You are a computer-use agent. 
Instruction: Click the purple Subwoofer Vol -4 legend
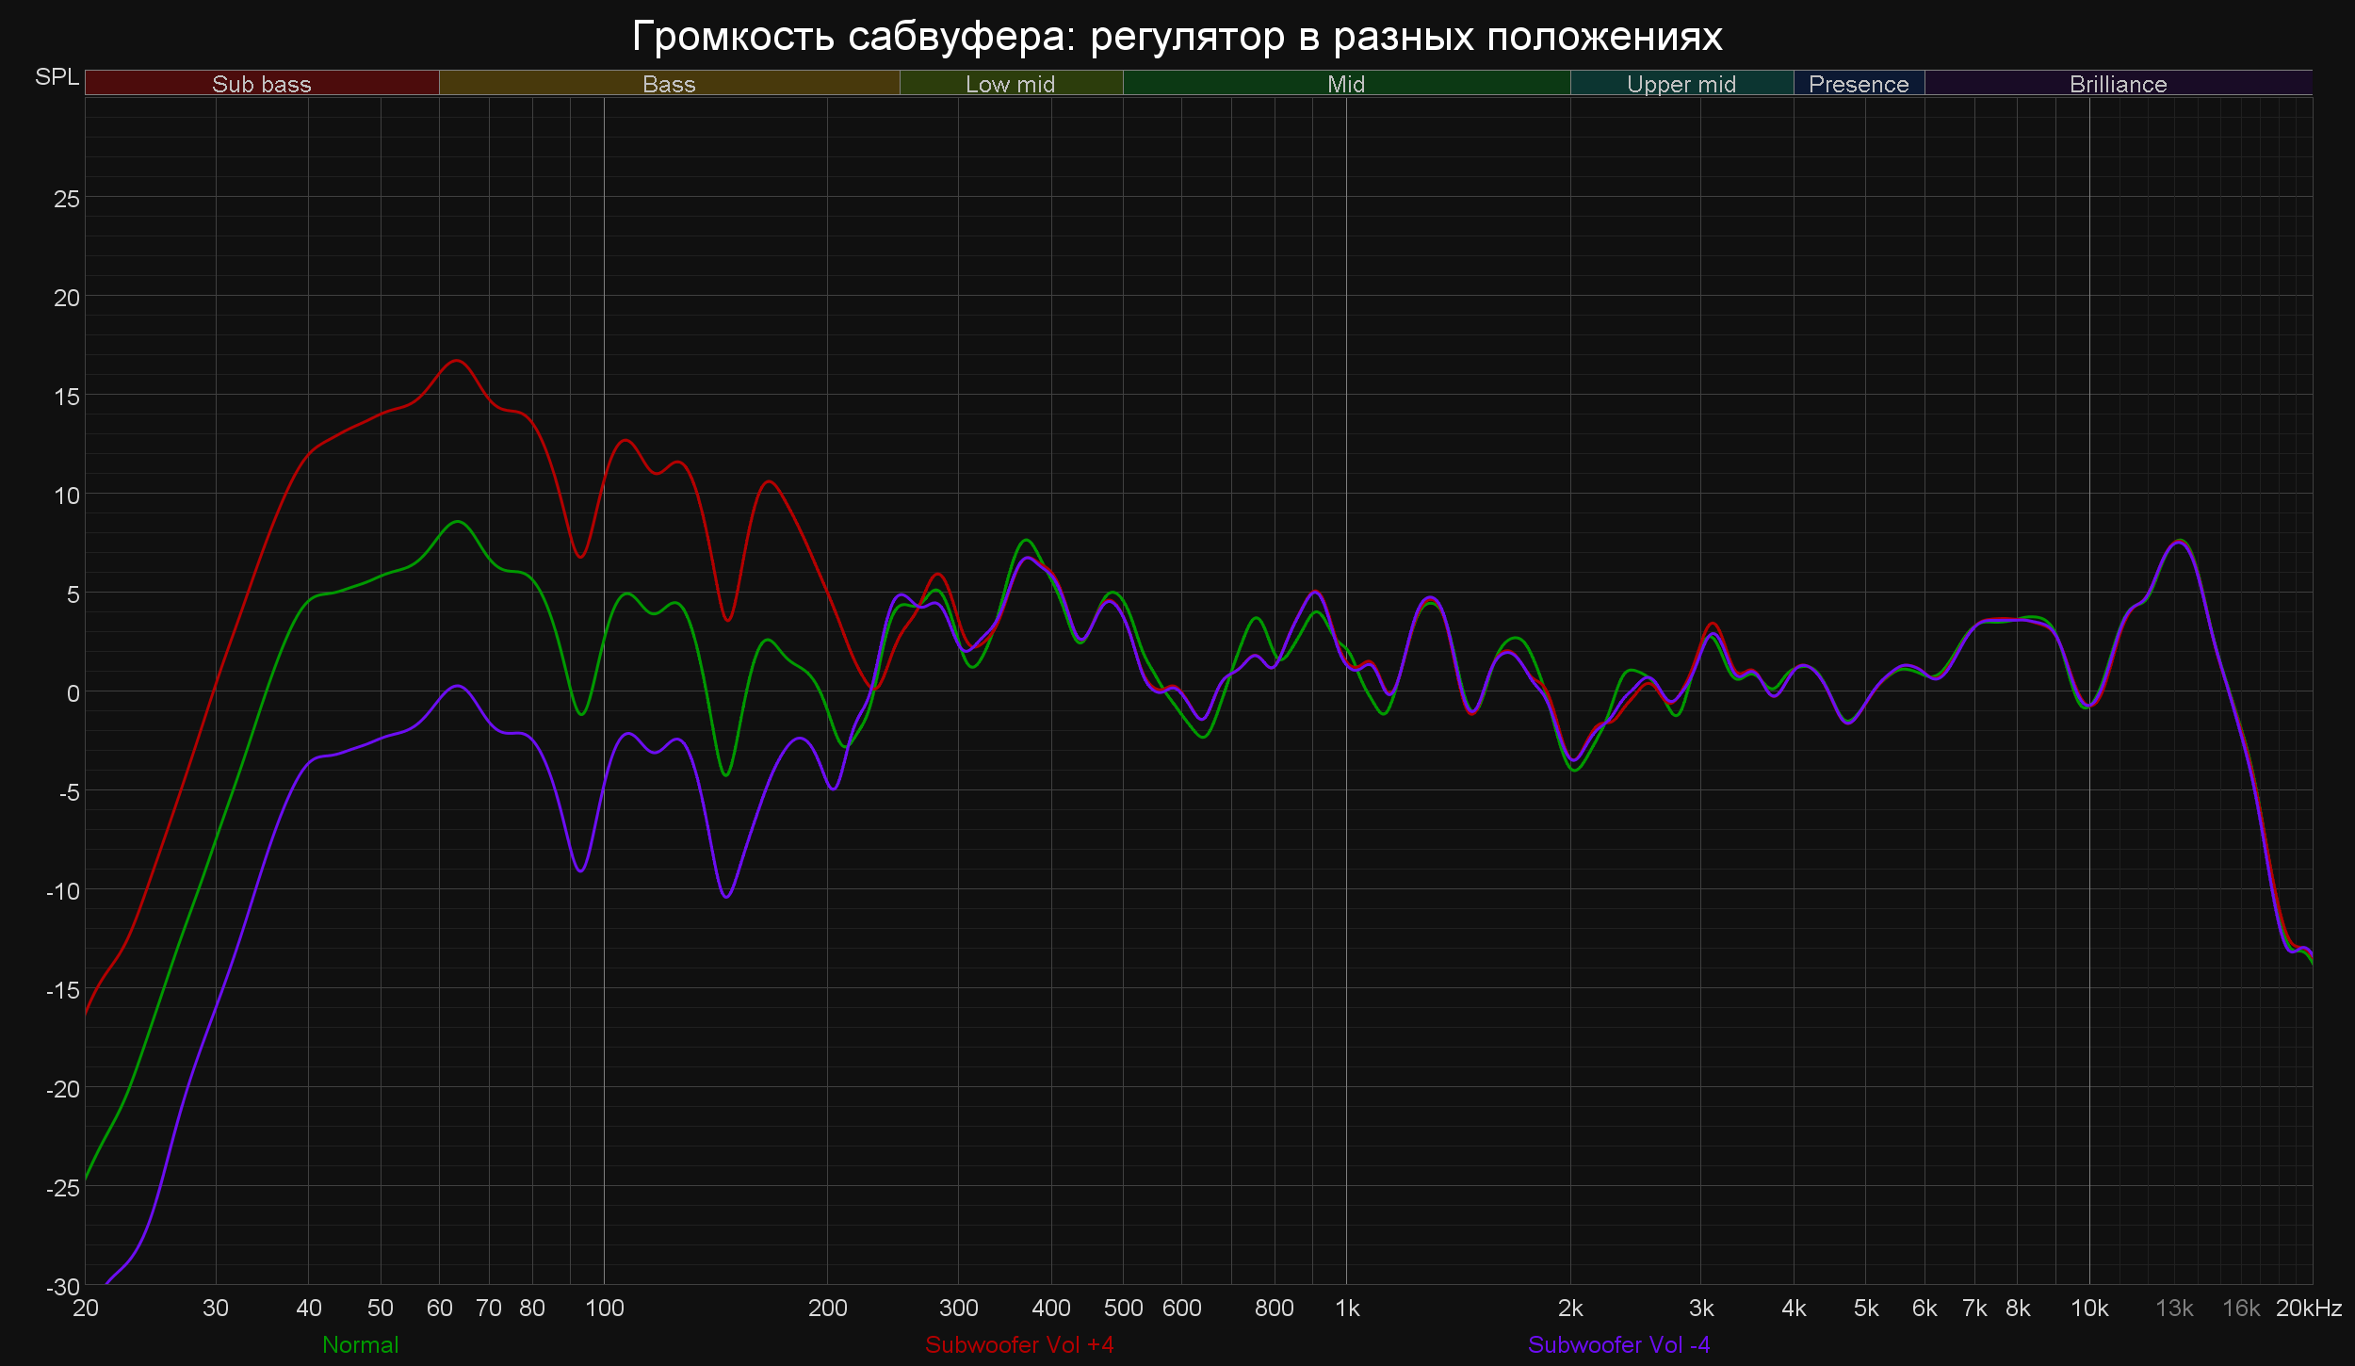pos(1618,1344)
